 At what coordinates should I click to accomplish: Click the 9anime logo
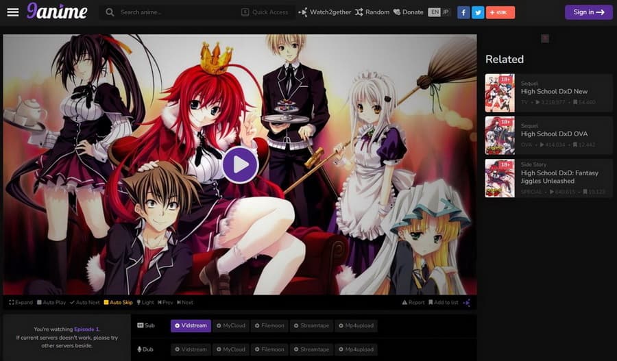(x=57, y=12)
